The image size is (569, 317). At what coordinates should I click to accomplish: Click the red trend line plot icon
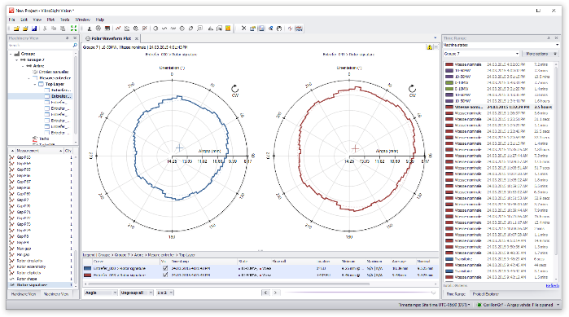coord(118,29)
